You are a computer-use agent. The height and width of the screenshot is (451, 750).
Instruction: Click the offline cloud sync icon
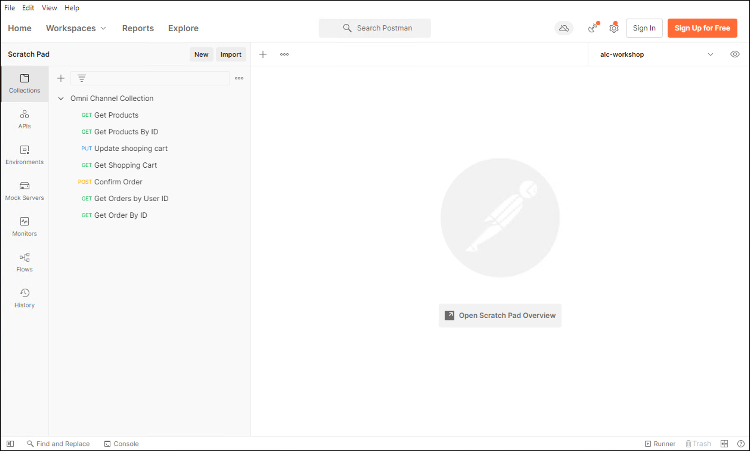(x=564, y=28)
